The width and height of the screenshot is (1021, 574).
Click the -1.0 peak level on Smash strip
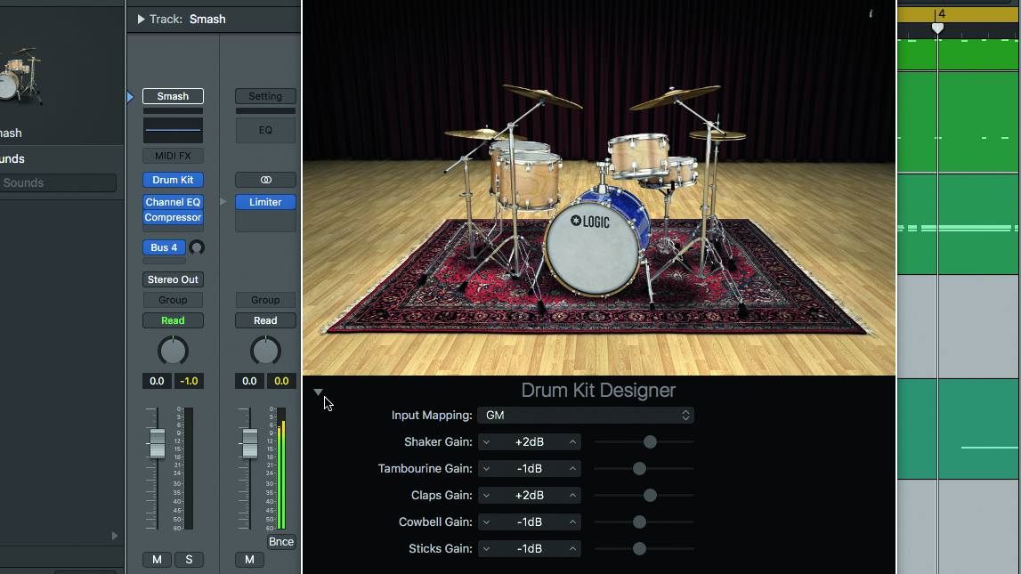click(x=189, y=382)
